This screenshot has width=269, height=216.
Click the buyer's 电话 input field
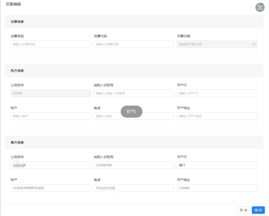click(107, 116)
